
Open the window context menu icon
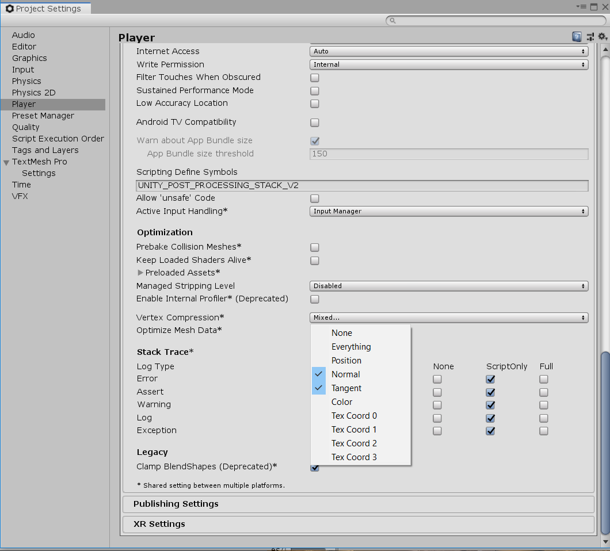pos(581,7)
